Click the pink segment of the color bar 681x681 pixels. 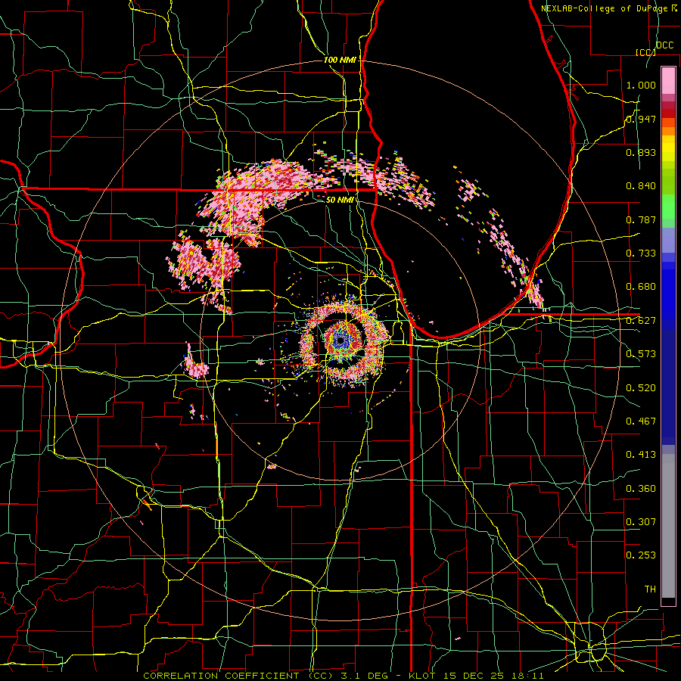coord(668,80)
